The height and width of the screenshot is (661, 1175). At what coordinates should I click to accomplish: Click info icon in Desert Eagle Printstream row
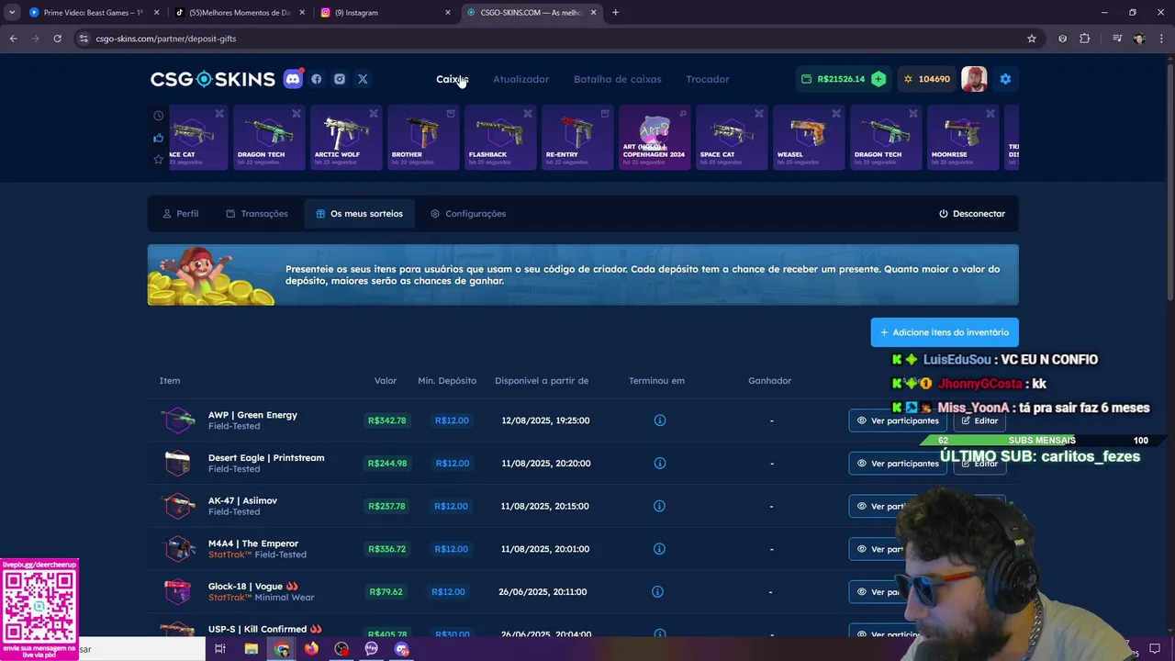point(659,464)
